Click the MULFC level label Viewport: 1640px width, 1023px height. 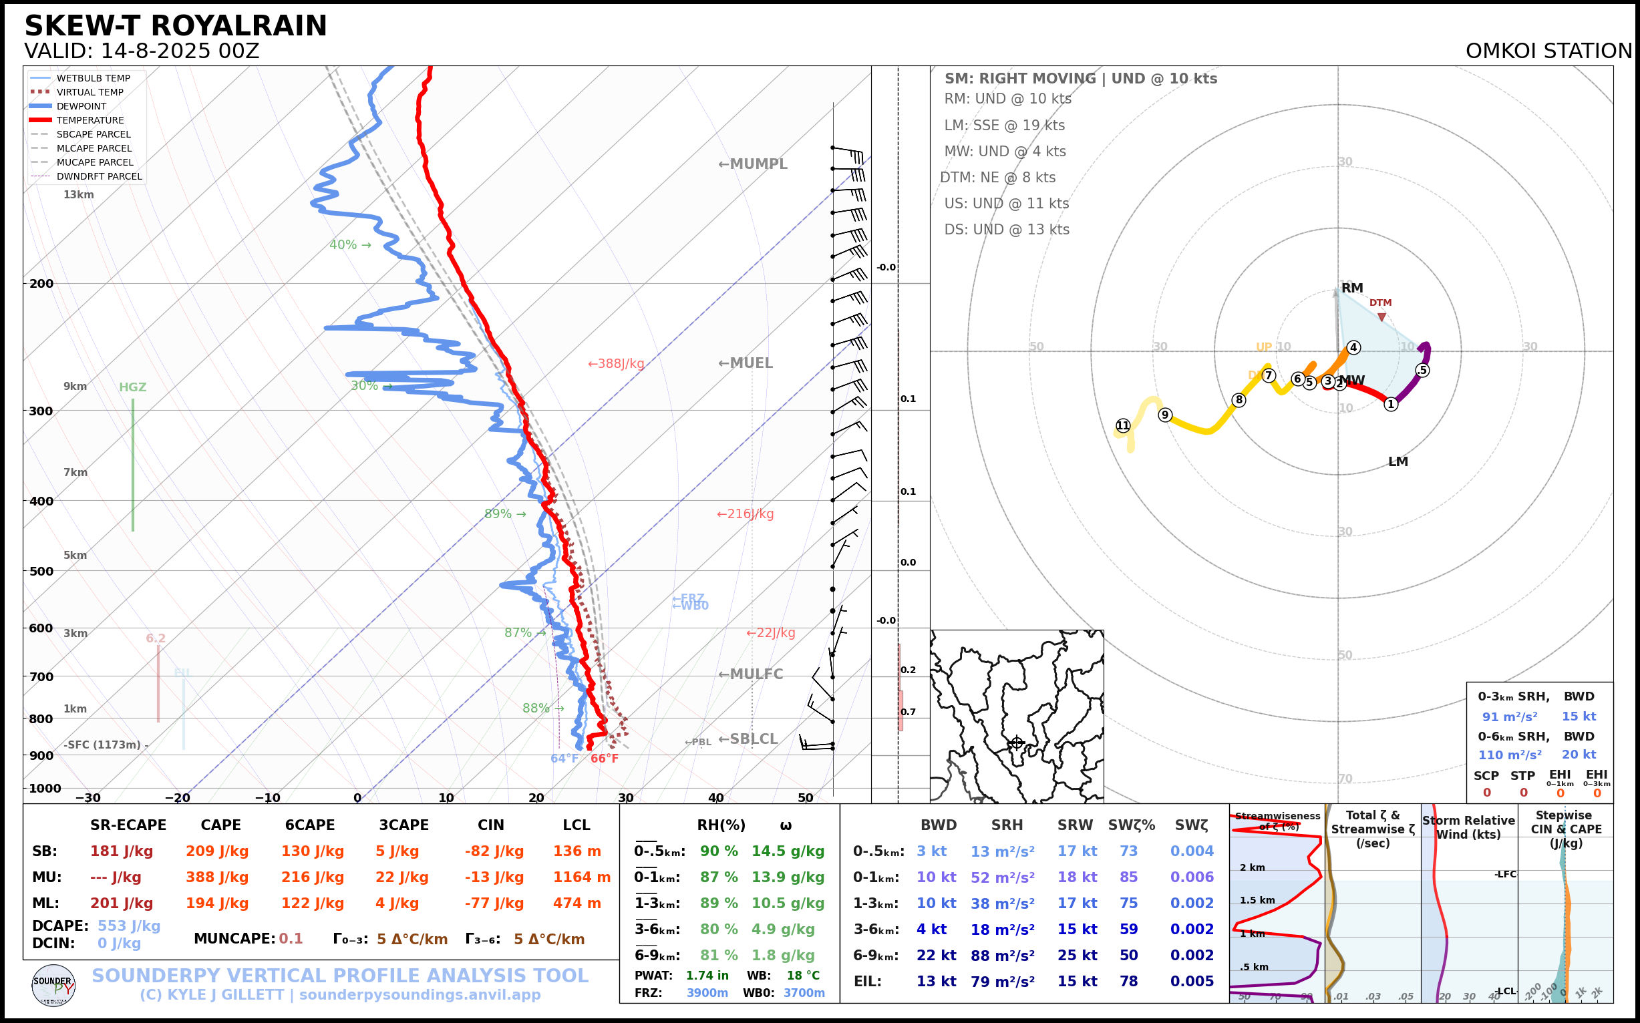point(750,674)
